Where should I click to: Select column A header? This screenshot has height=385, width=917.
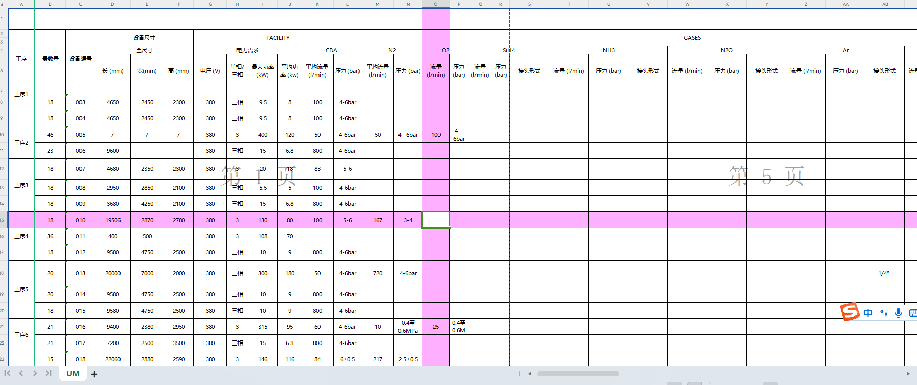21,4
